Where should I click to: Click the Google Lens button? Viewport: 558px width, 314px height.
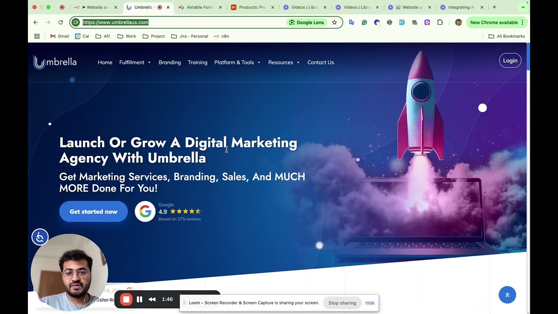pos(306,22)
